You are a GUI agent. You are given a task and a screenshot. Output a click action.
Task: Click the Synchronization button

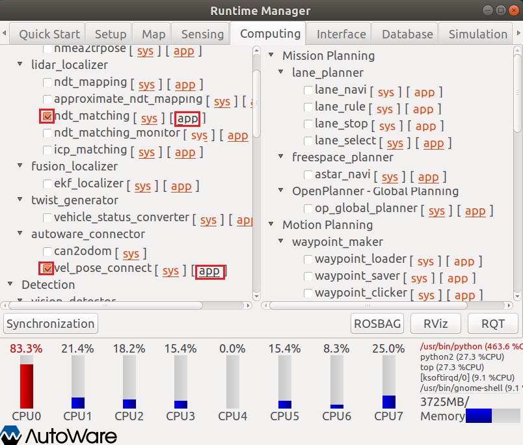coord(50,323)
